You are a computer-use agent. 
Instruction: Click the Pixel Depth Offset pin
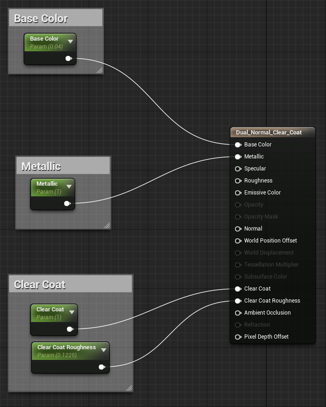coord(238,337)
